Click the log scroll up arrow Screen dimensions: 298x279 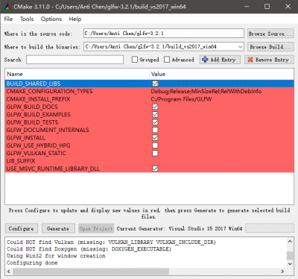pyautogui.click(x=290, y=242)
